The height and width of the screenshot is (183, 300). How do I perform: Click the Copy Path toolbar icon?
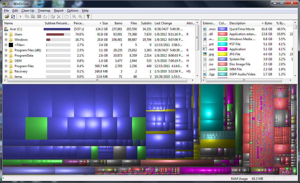point(27,16)
